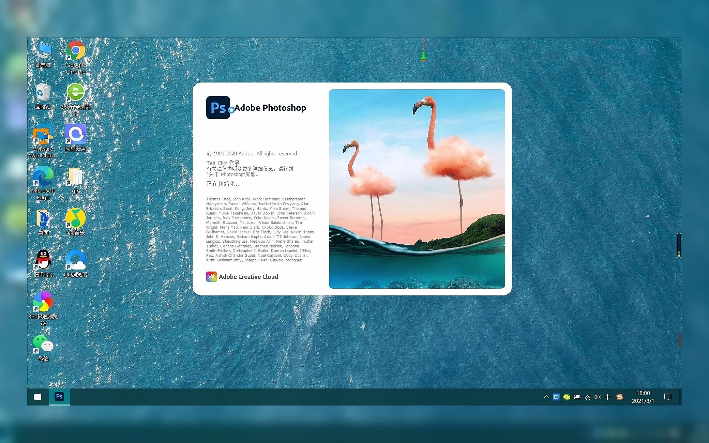Select the 360极速浏览器 desktop shortcut
The width and height of the screenshot is (709, 443).
43,309
